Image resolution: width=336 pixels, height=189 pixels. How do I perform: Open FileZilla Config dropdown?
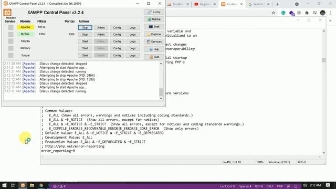point(117,41)
